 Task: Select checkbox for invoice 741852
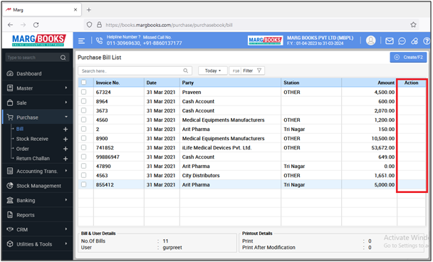click(83, 147)
